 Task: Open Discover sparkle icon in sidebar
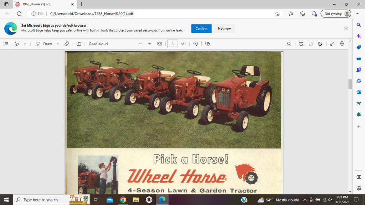[359, 36]
